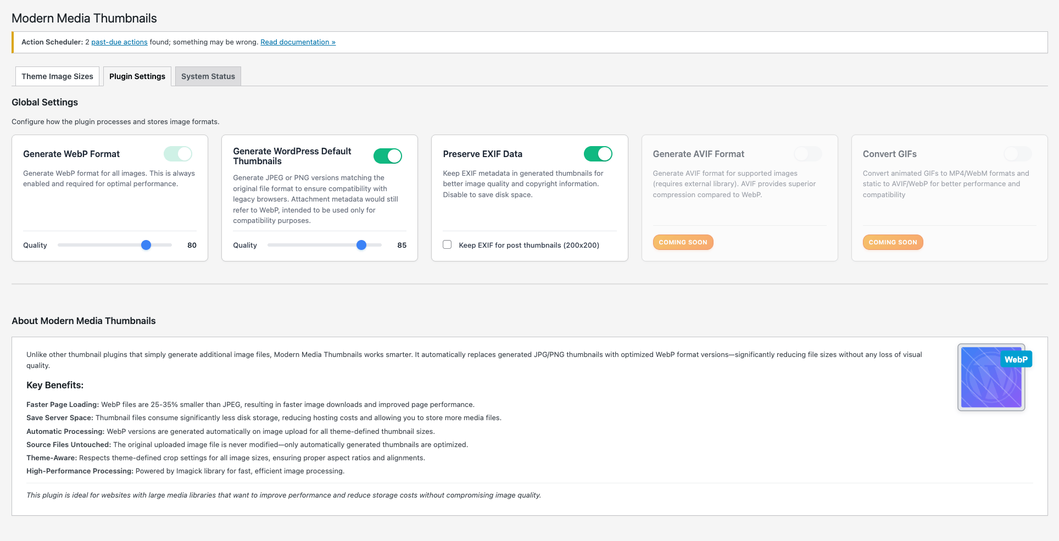This screenshot has height=541, width=1059.
Task: Turn off the Preserve EXIF Data switch
Action: (x=598, y=154)
